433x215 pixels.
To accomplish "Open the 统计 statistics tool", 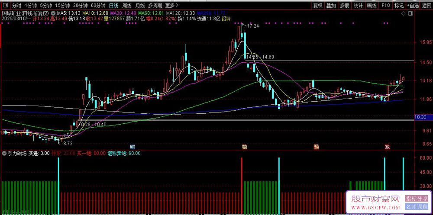I will tap(358, 5).
